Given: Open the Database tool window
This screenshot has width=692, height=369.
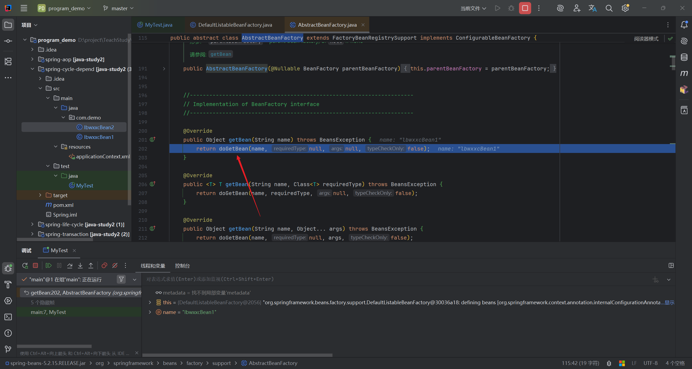Looking at the screenshot, I should pyautogui.click(x=684, y=57).
